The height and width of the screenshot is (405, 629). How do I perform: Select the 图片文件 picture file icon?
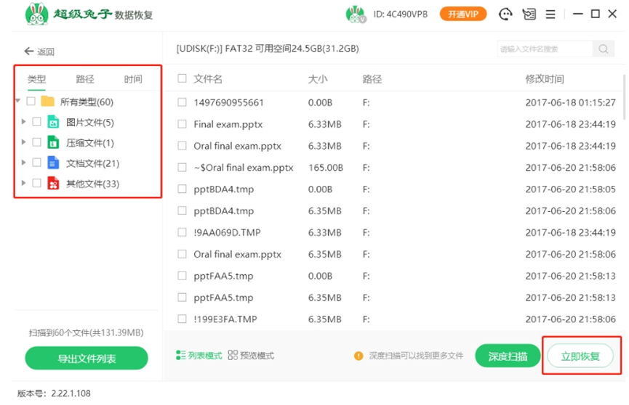(53, 122)
